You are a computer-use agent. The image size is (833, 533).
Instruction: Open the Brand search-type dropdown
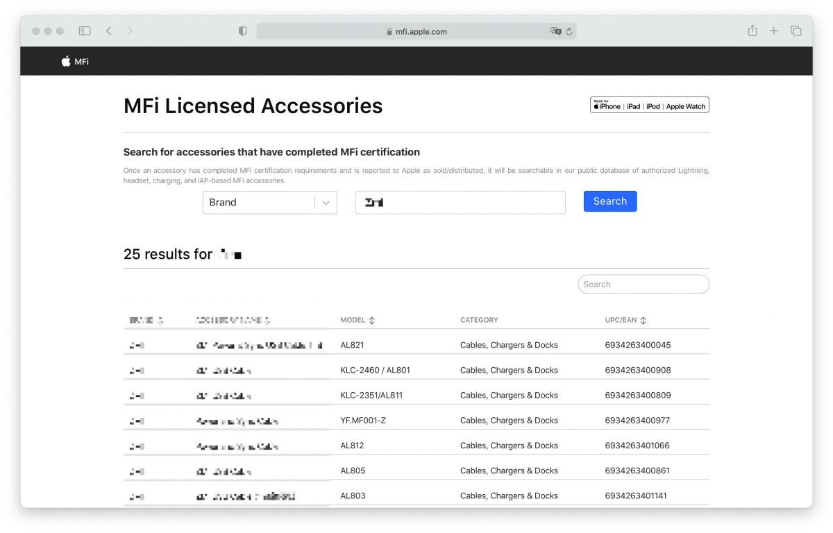pyautogui.click(x=270, y=203)
